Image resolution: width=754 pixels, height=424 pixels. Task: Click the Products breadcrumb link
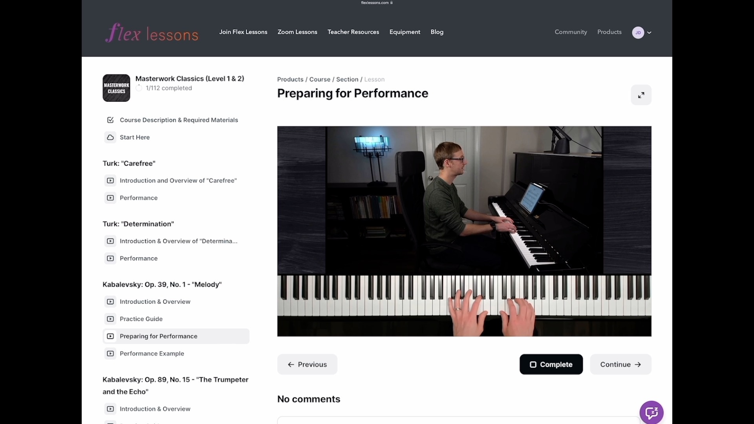[290, 79]
